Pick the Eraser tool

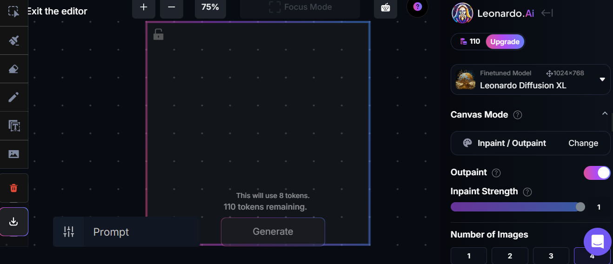point(14,69)
